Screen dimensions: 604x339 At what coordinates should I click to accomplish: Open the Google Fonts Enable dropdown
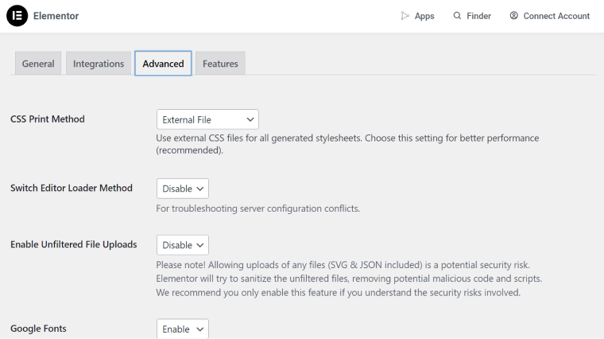pyautogui.click(x=183, y=329)
